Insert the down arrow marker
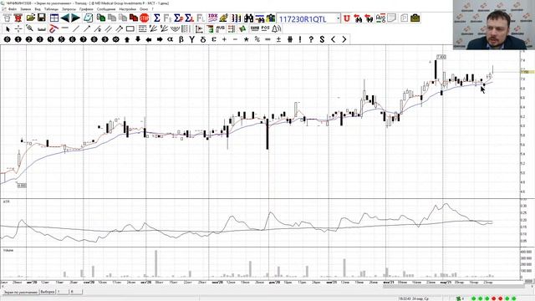Screen dimensions: 535x301 (138, 39)
